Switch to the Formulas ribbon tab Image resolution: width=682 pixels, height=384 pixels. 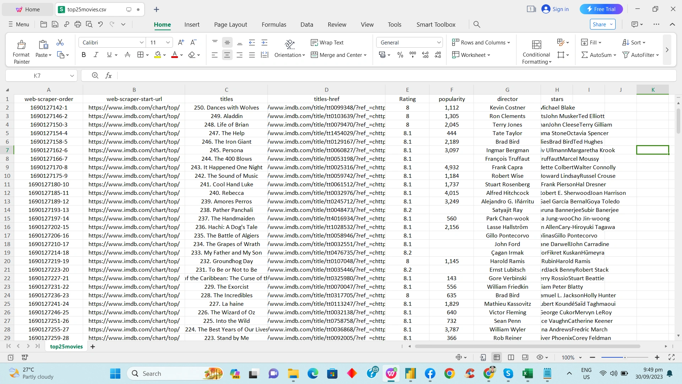point(274,25)
